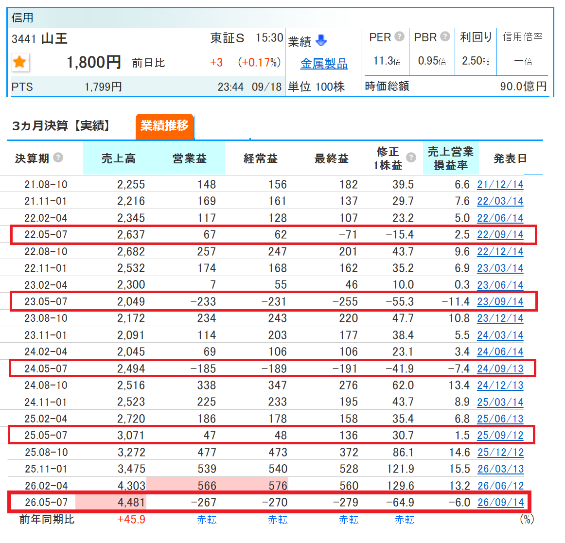
Task: Open announcement date 26/06/12 link
Action: (500, 486)
